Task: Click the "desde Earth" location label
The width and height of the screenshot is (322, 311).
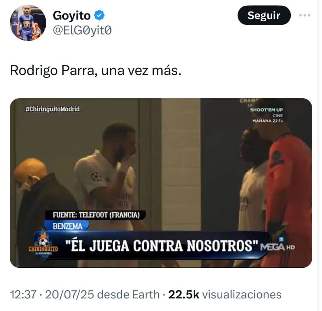Action: tap(128, 295)
